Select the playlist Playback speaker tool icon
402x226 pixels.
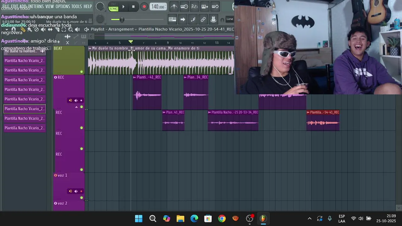[x=77, y=30]
